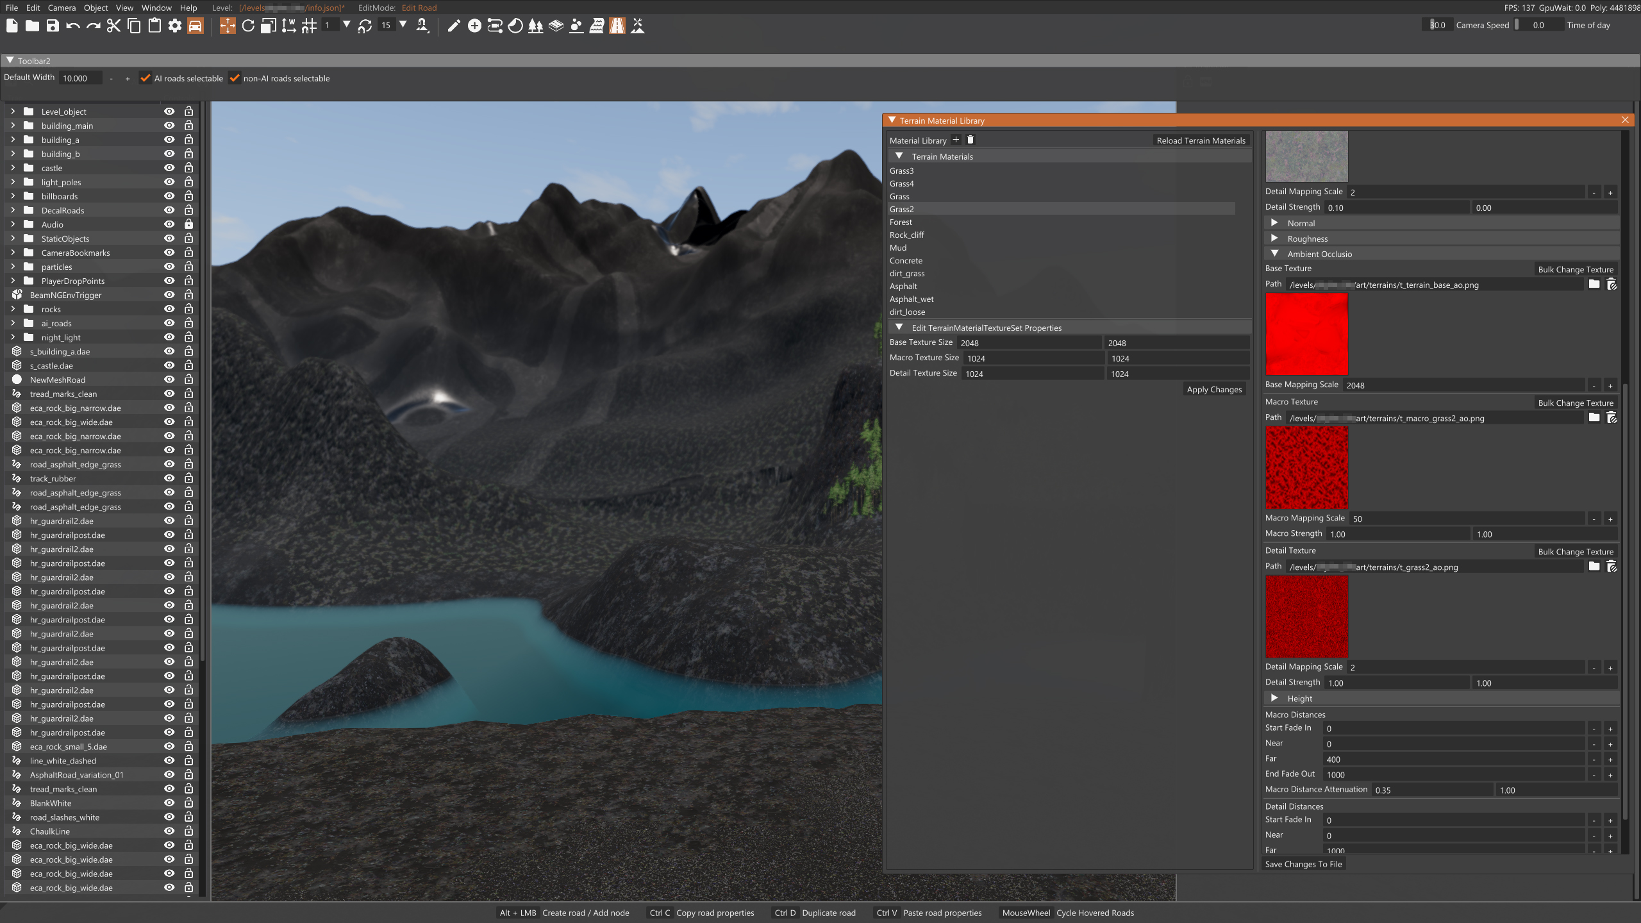Image resolution: width=1641 pixels, height=923 pixels.
Task: Collapse the Ambient Occlusion section
Action: [1275, 253]
